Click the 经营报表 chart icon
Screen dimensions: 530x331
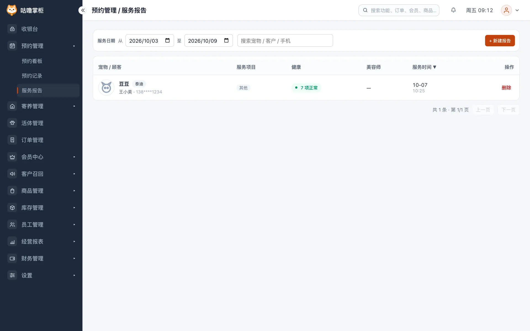coord(12,241)
